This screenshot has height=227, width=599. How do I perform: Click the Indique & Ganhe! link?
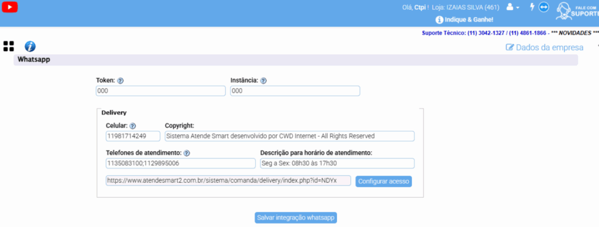[x=469, y=19]
